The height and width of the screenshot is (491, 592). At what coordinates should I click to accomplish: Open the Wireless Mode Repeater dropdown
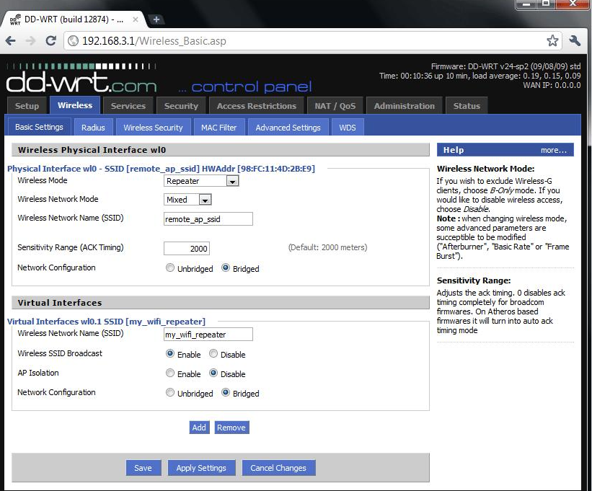pyautogui.click(x=201, y=181)
